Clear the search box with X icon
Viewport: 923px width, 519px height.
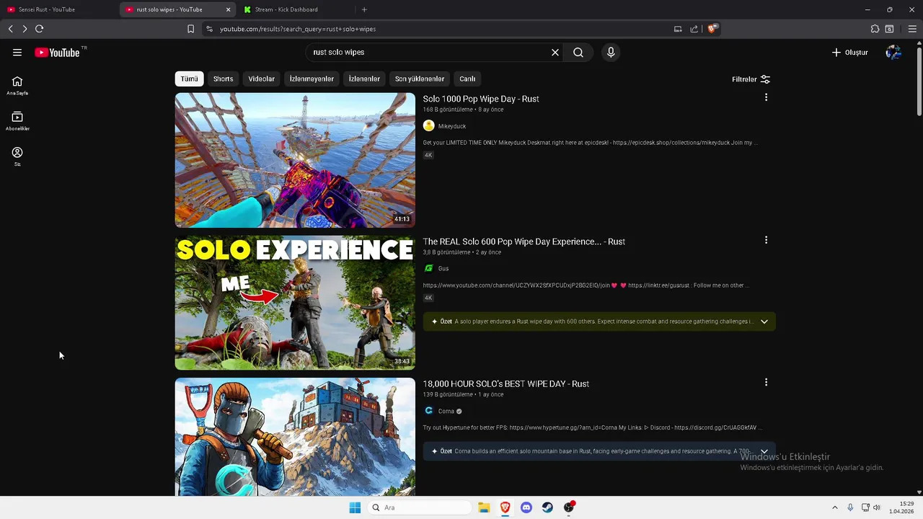tap(555, 53)
